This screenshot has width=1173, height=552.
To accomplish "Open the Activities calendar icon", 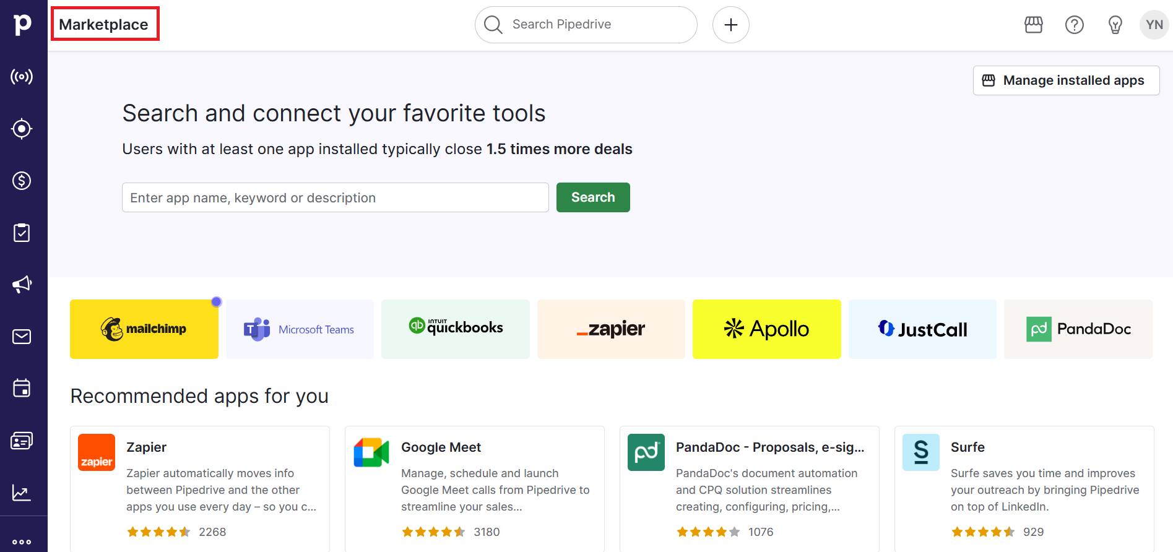I will 22,388.
